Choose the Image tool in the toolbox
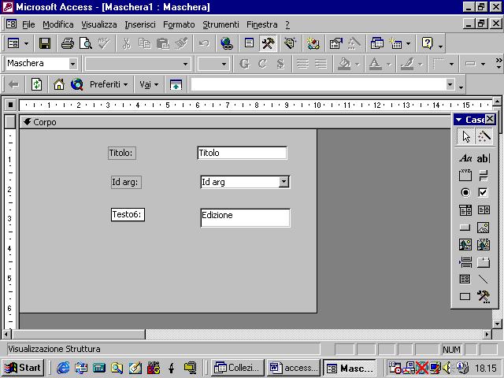The width and height of the screenshot is (504, 378). (x=484, y=228)
